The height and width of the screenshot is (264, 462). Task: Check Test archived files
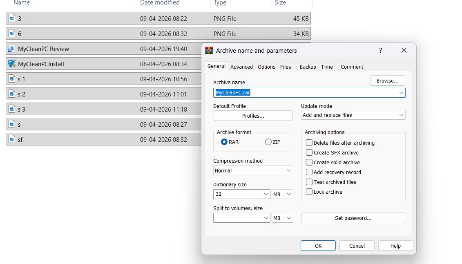[309, 182]
